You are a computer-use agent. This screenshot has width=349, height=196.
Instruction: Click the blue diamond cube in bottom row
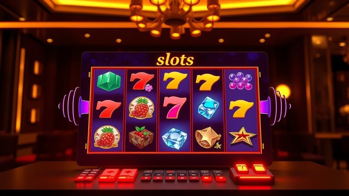coord(175,138)
